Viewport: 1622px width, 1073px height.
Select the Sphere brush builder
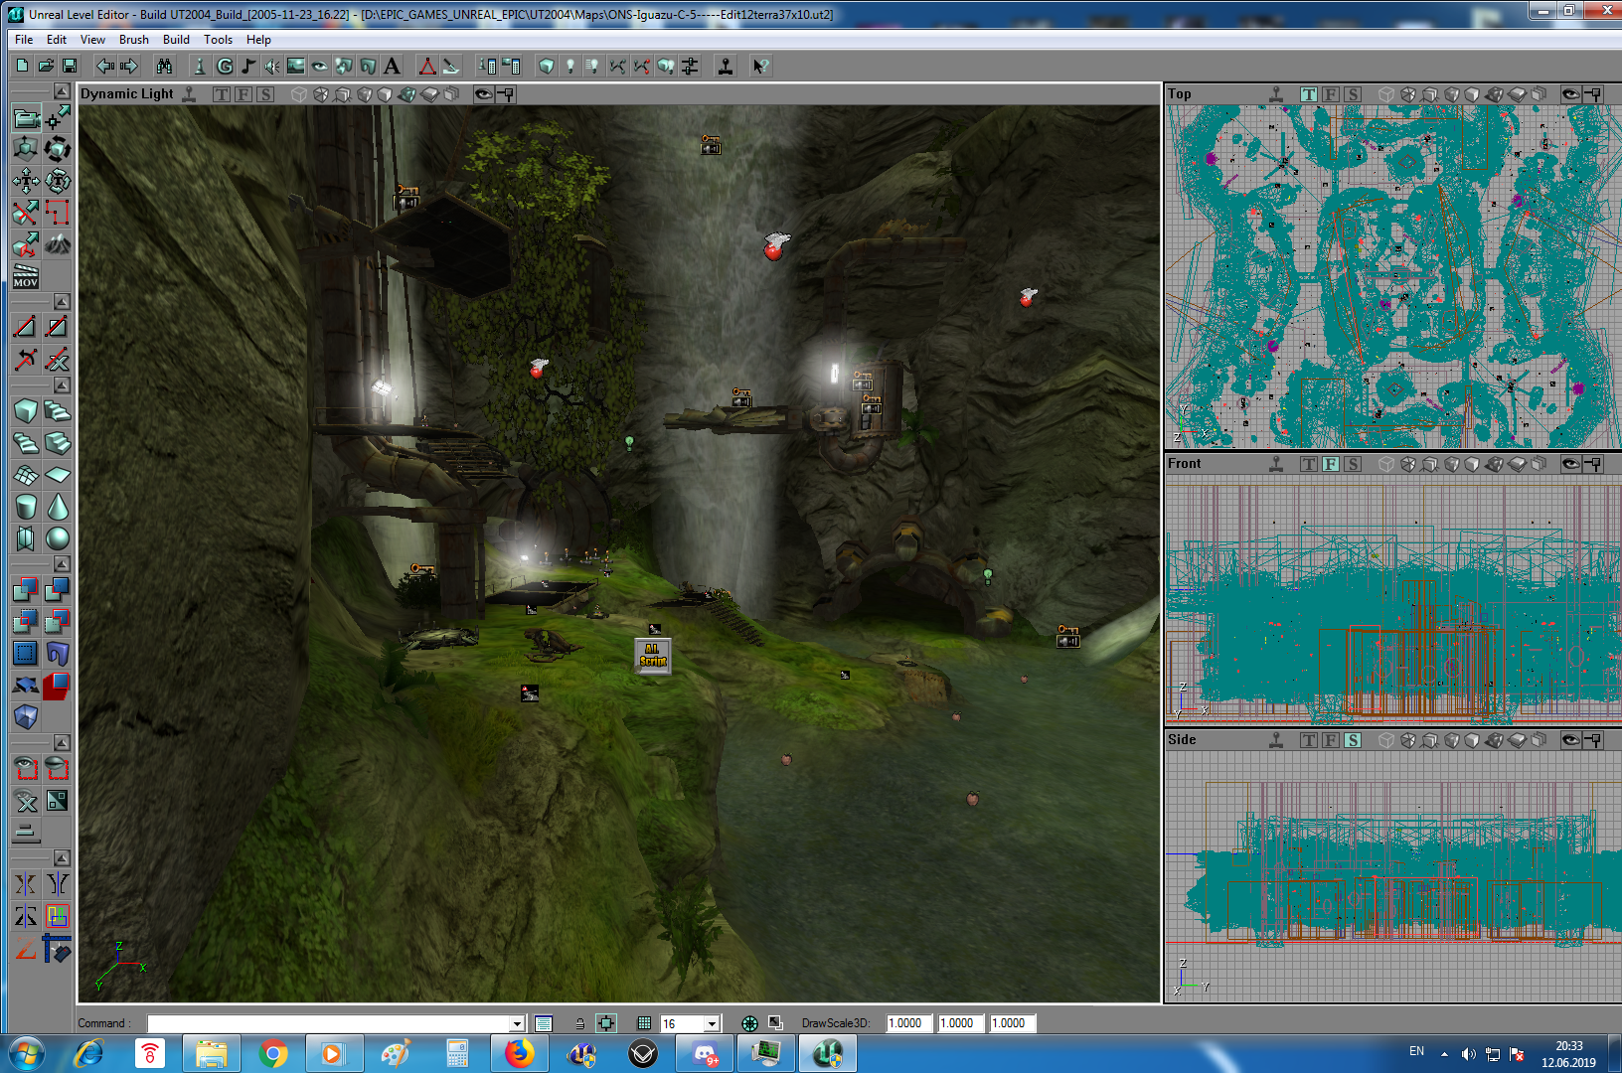(58, 538)
